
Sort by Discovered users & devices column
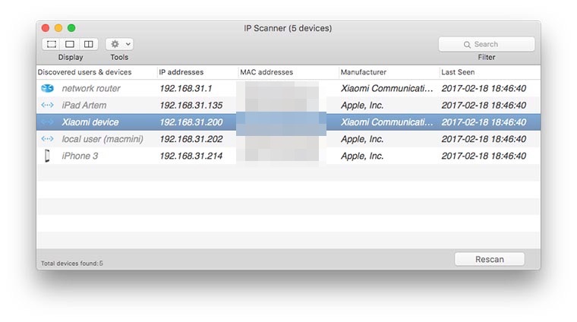pos(84,72)
